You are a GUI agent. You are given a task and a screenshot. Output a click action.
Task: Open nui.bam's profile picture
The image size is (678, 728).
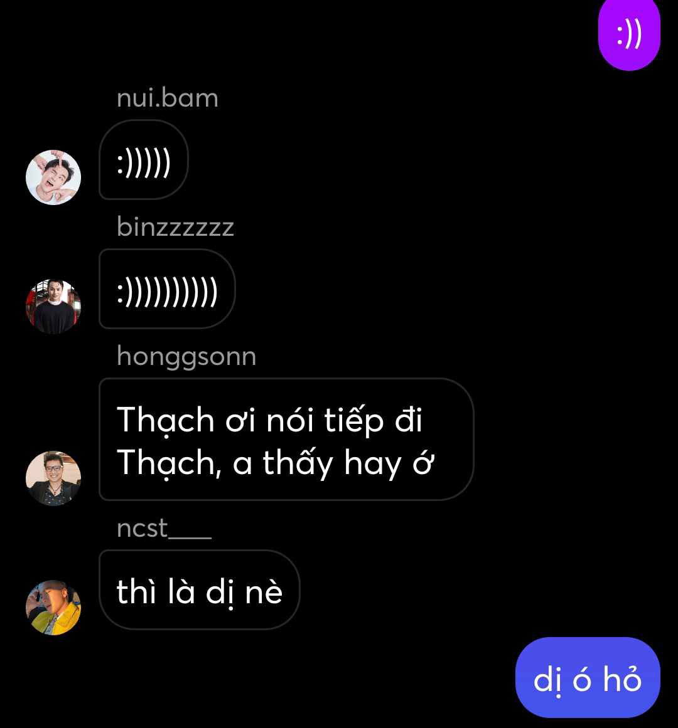(53, 177)
